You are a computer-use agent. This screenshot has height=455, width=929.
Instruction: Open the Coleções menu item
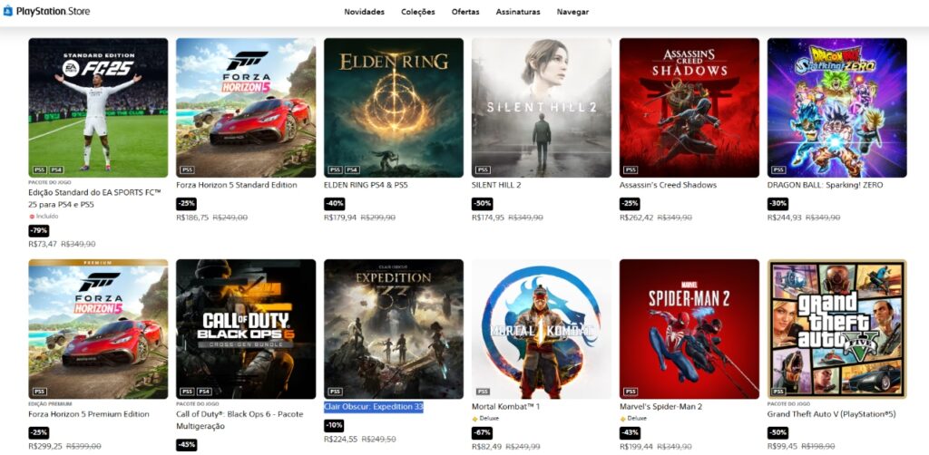[417, 12]
